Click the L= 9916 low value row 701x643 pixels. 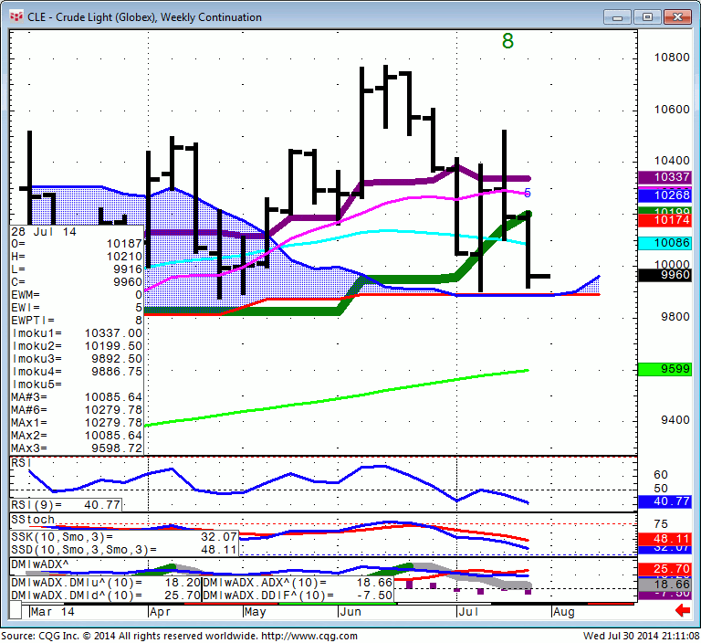tap(77, 269)
